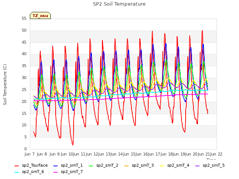Click the 40 y-axis tick label

(x=24, y=54)
